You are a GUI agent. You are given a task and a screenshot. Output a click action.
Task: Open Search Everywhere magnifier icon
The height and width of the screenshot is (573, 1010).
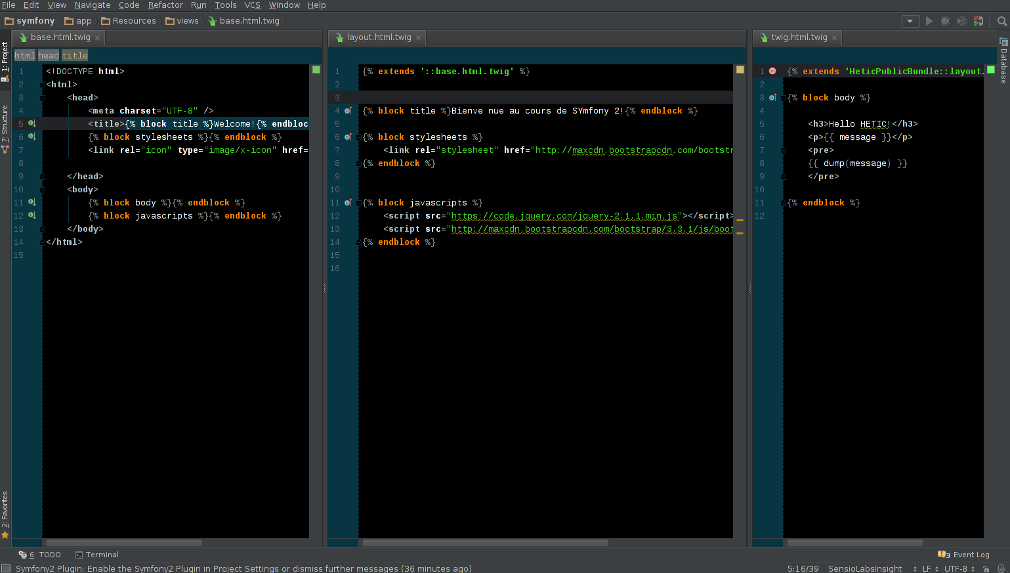point(1002,21)
